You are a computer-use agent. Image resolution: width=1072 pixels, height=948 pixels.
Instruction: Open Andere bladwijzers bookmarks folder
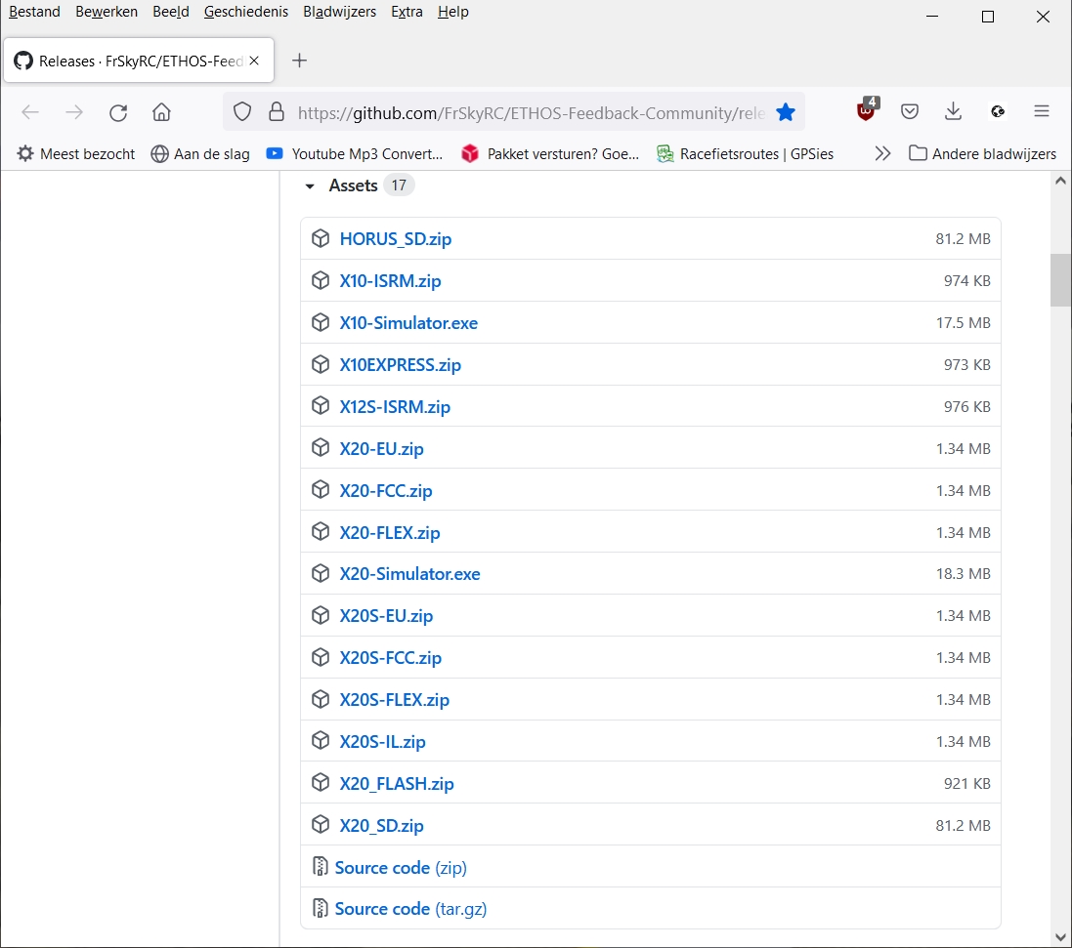click(x=982, y=153)
